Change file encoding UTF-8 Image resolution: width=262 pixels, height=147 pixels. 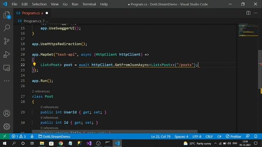pos(197,136)
